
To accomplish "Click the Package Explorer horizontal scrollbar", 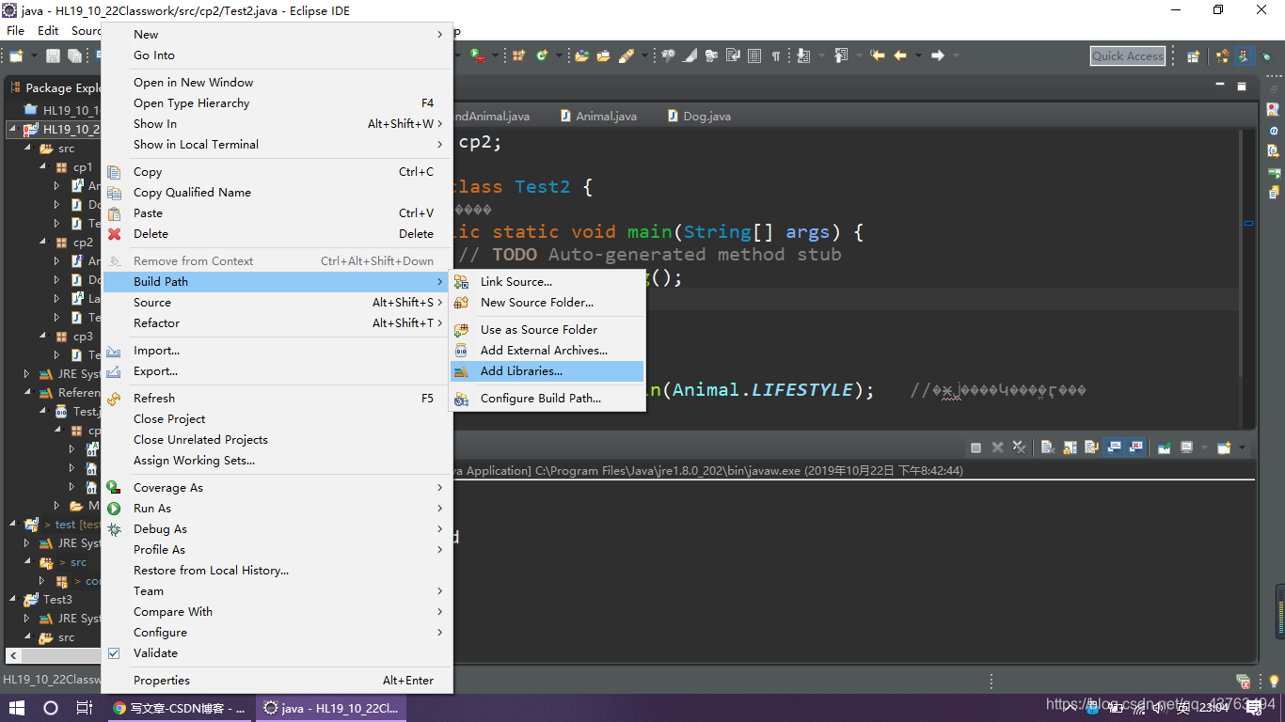I will tap(53, 655).
